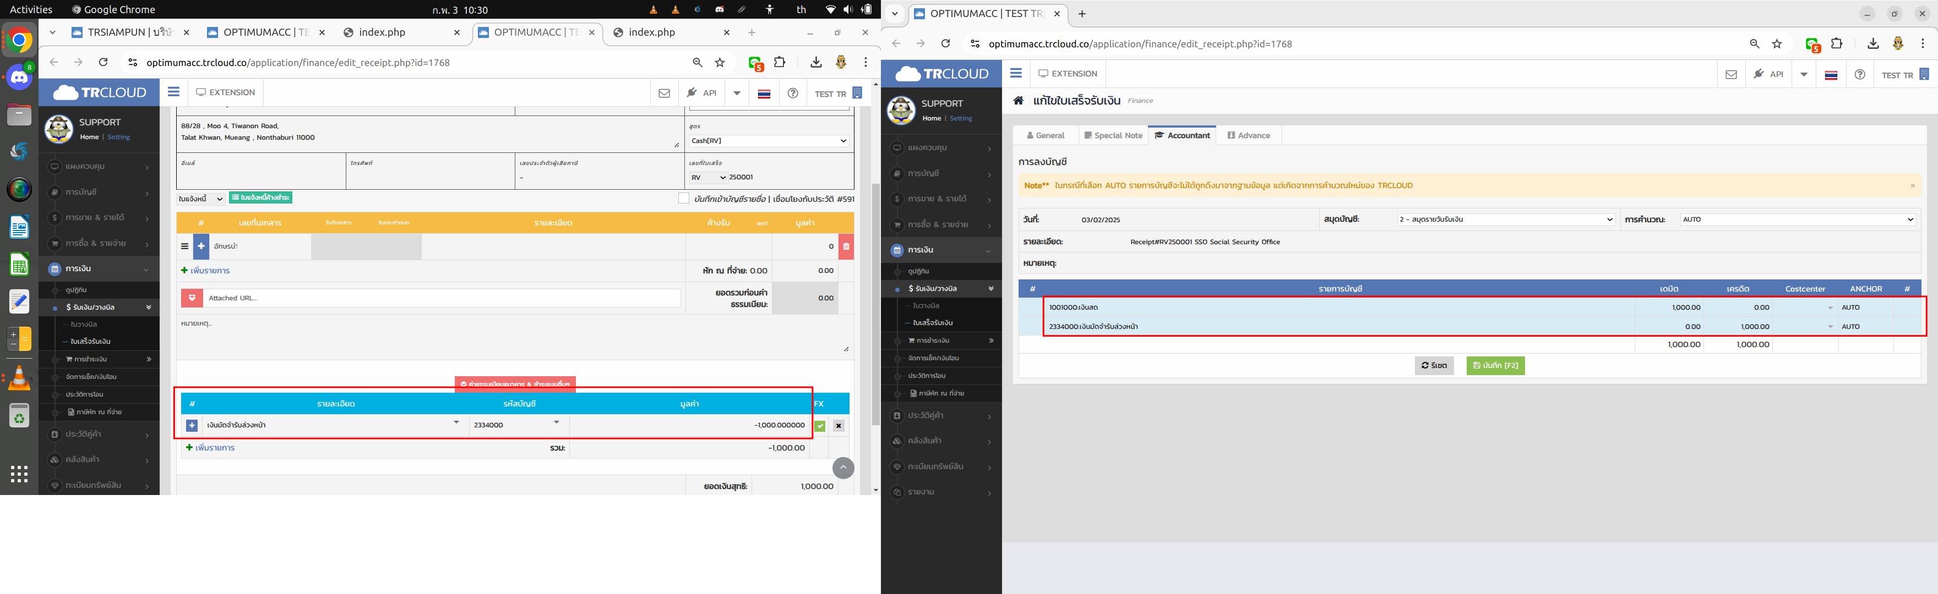Open LibreOffice Calc from the dock
This screenshot has height=594, width=1938.
(20, 265)
